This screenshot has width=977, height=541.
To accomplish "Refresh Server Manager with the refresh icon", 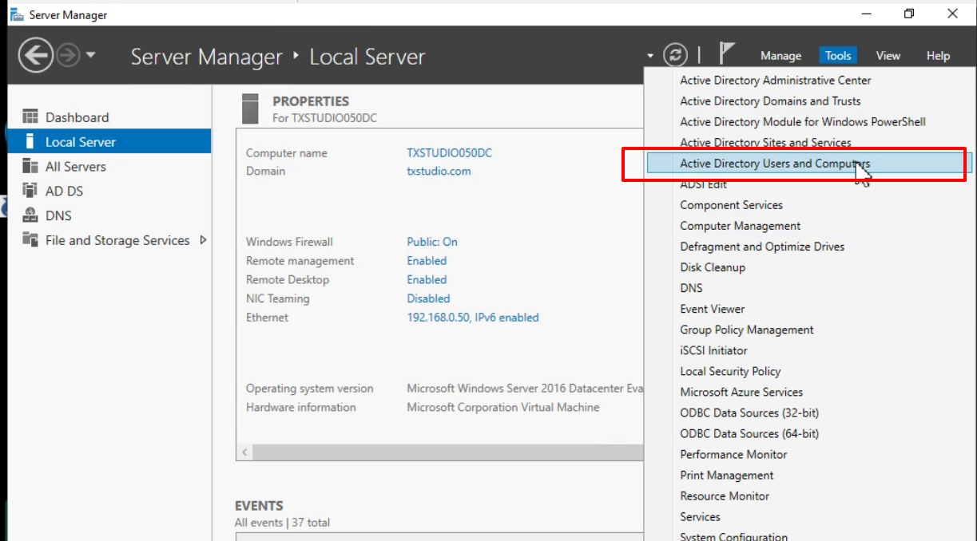I will pos(676,55).
